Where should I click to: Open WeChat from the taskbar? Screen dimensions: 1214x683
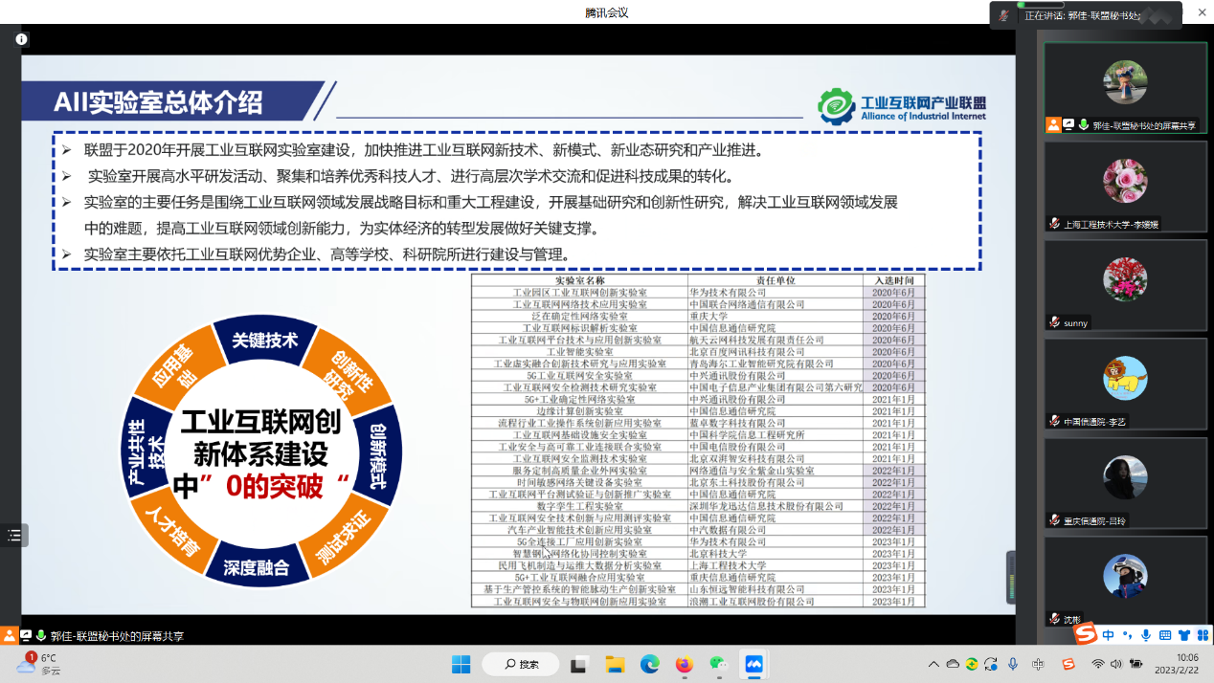[x=718, y=664]
